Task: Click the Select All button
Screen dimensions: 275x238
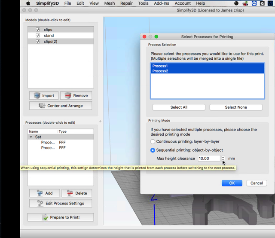Action: pos(179,107)
